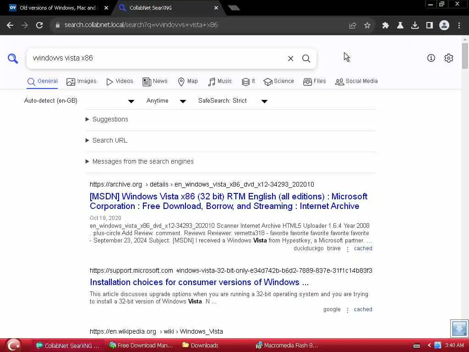The height and width of the screenshot is (352, 469).
Task: Switch to Files category
Action: click(314, 81)
